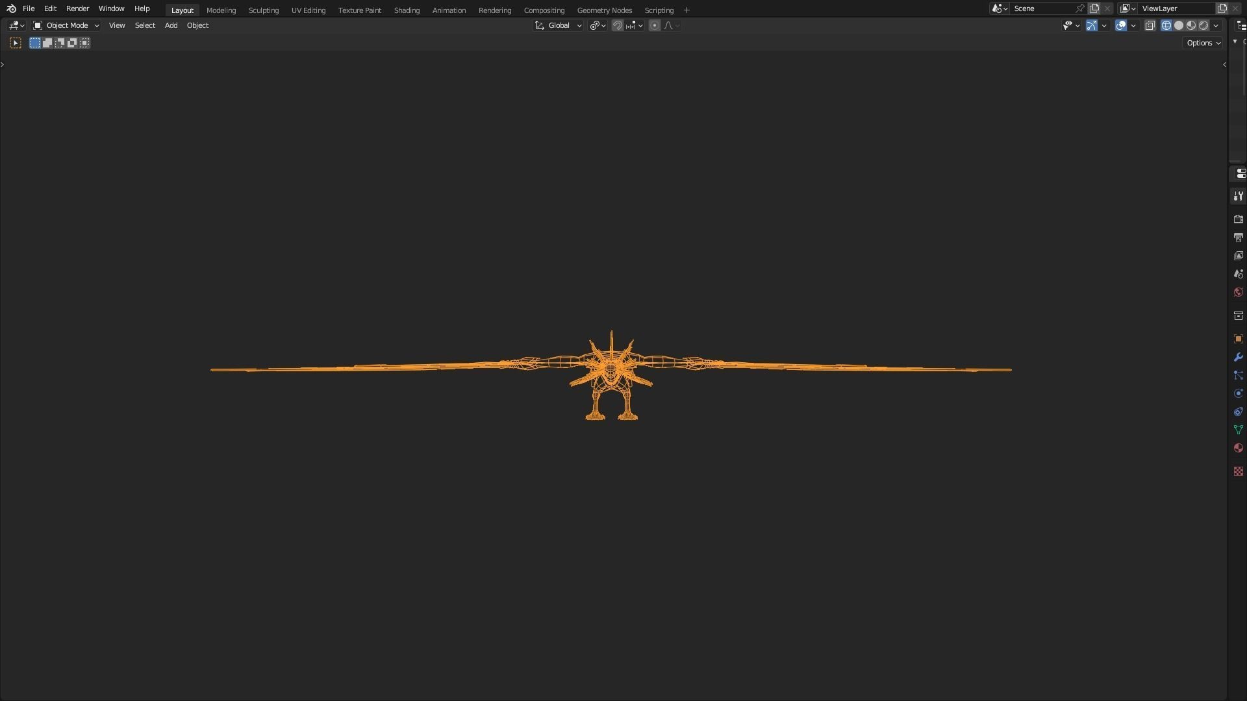The width and height of the screenshot is (1247, 701).
Task: Open the Texture properties tab
Action: [x=1238, y=471]
